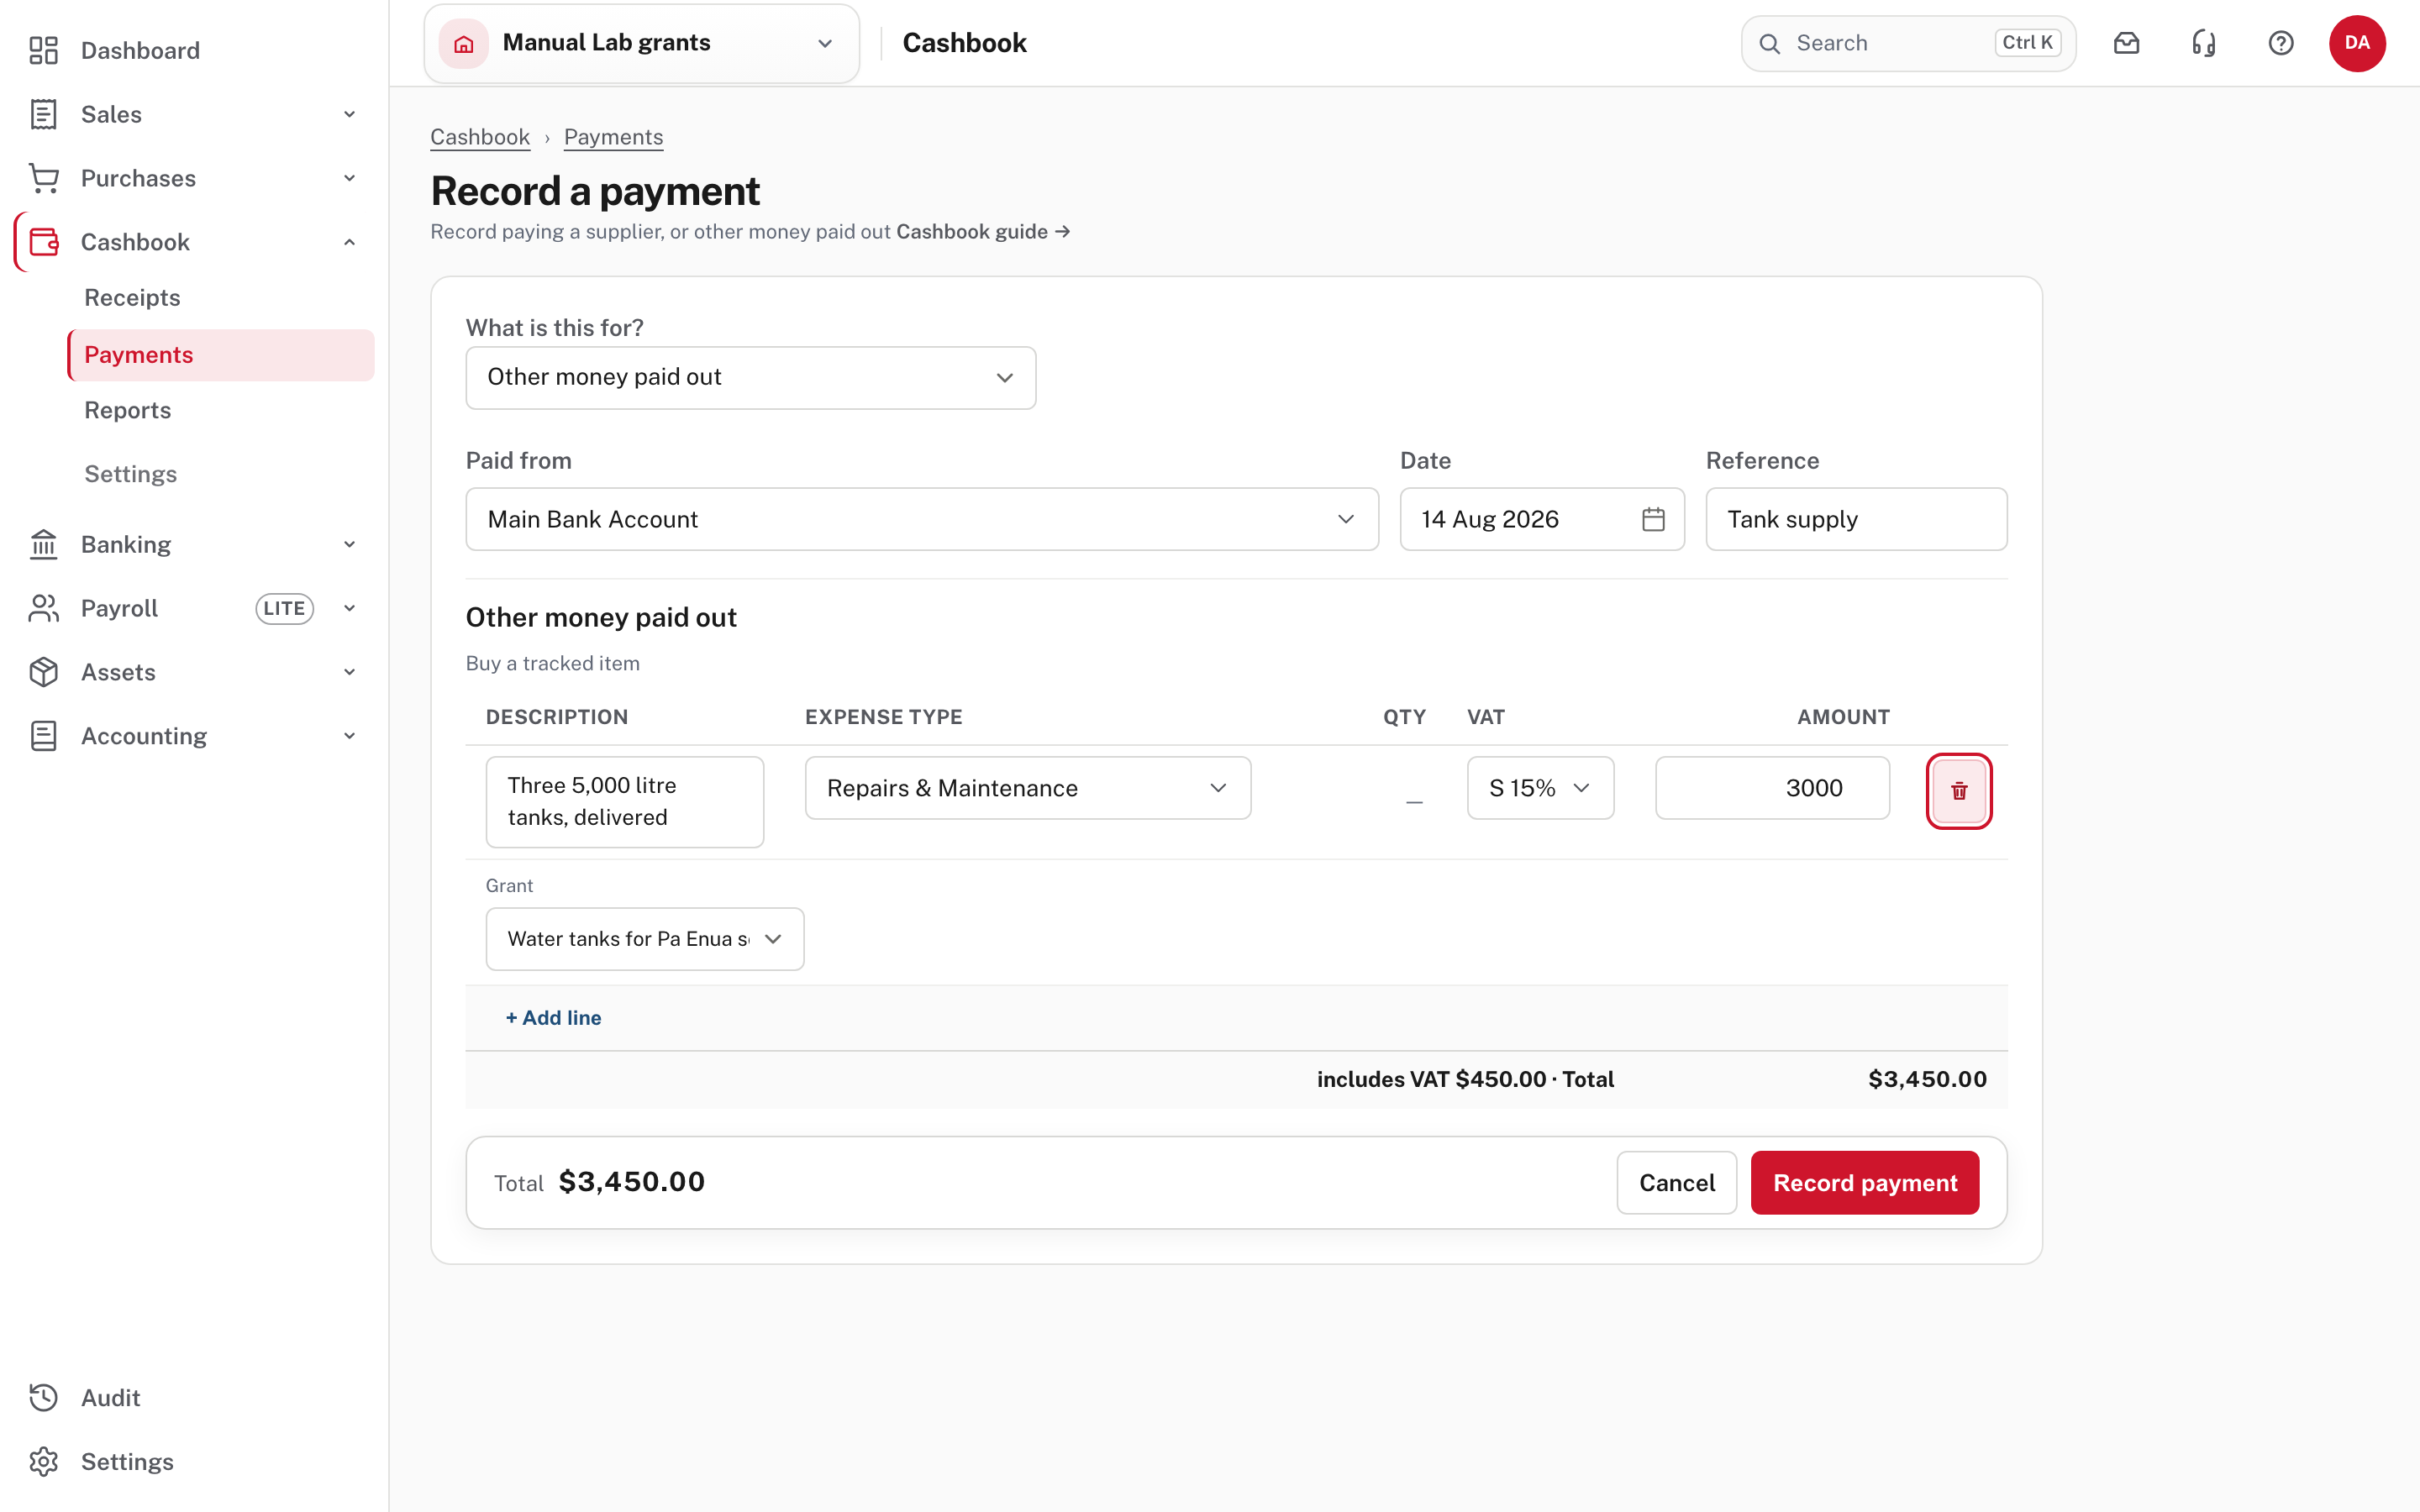Click the Banking building icon

43,544
